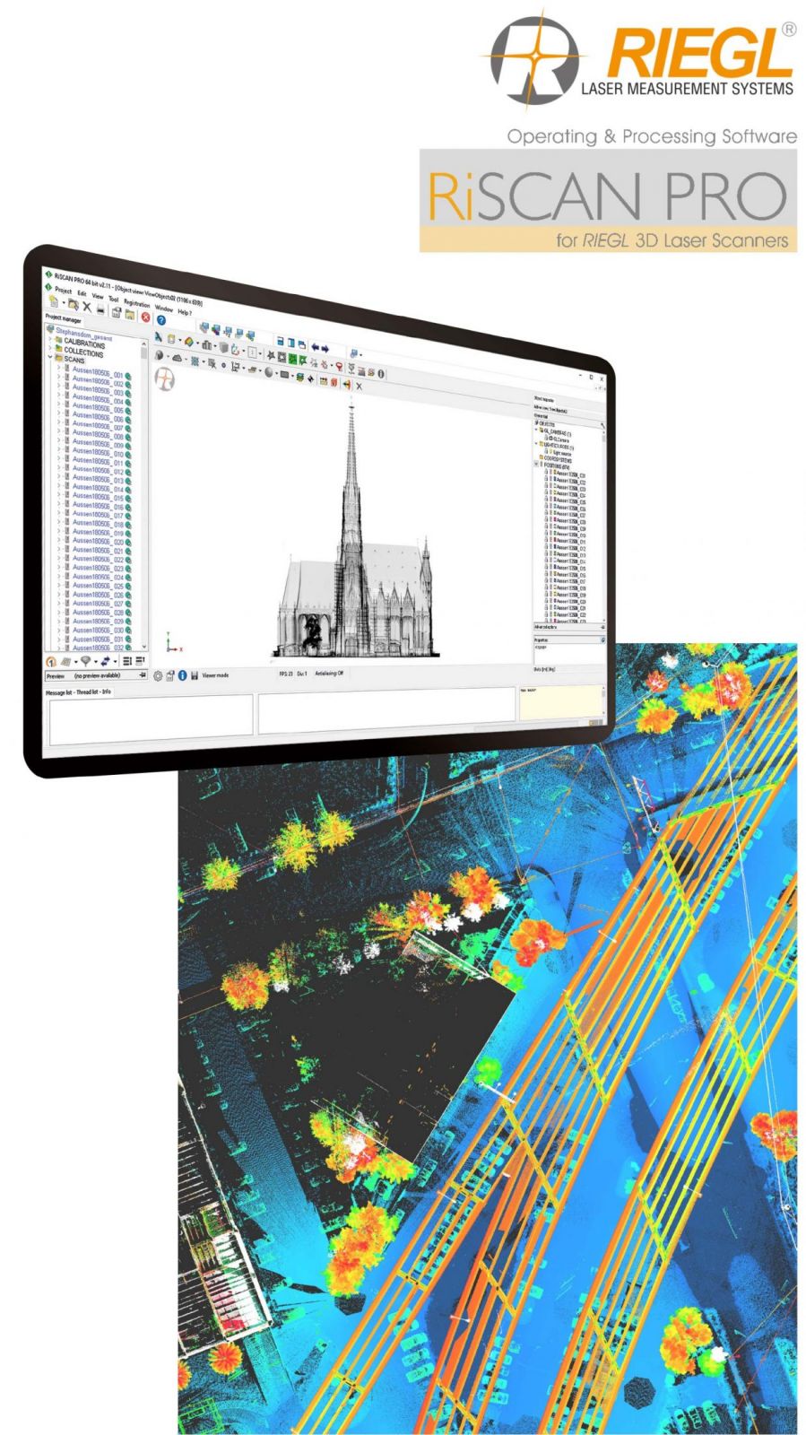
Task: Click the RIEGL logo icon in viewer corner
Action: pos(165,379)
